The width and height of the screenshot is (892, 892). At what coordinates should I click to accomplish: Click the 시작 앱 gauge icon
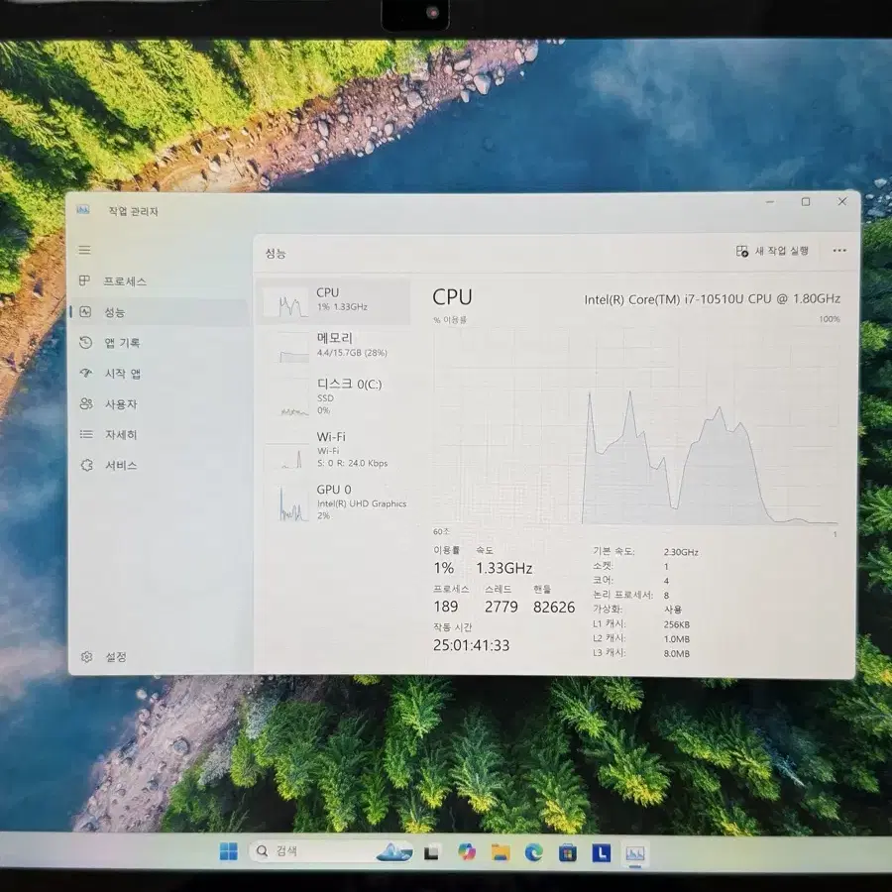coord(86,374)
